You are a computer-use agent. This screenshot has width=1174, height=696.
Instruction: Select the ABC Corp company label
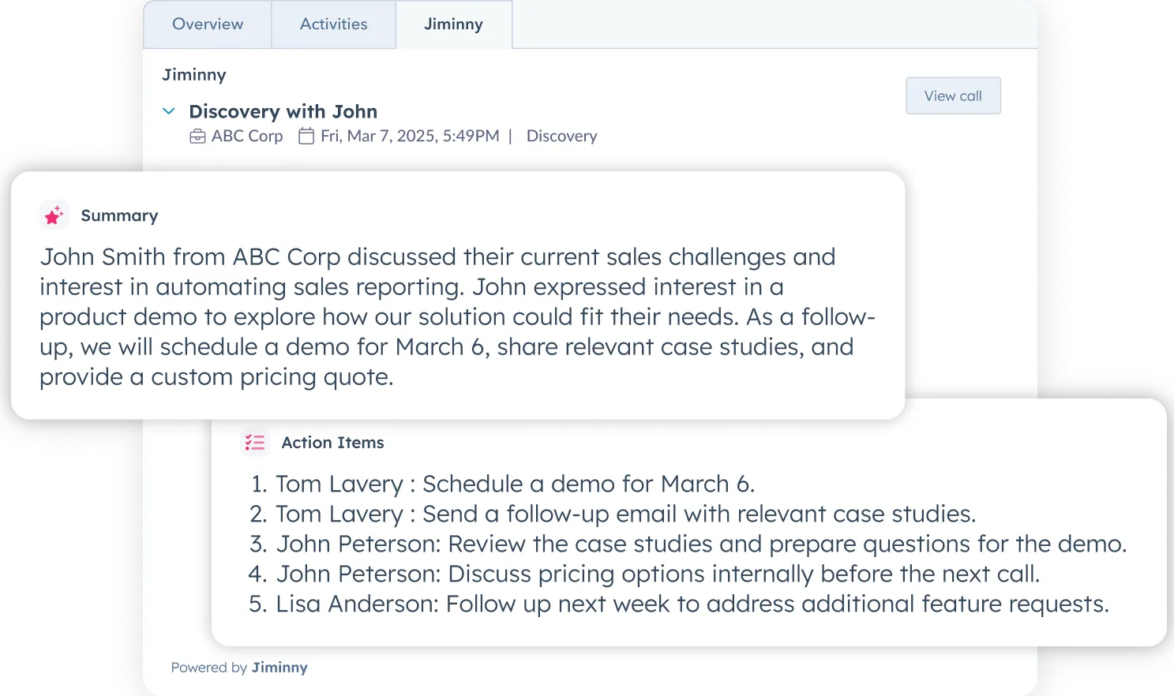(x=246, y=136)
